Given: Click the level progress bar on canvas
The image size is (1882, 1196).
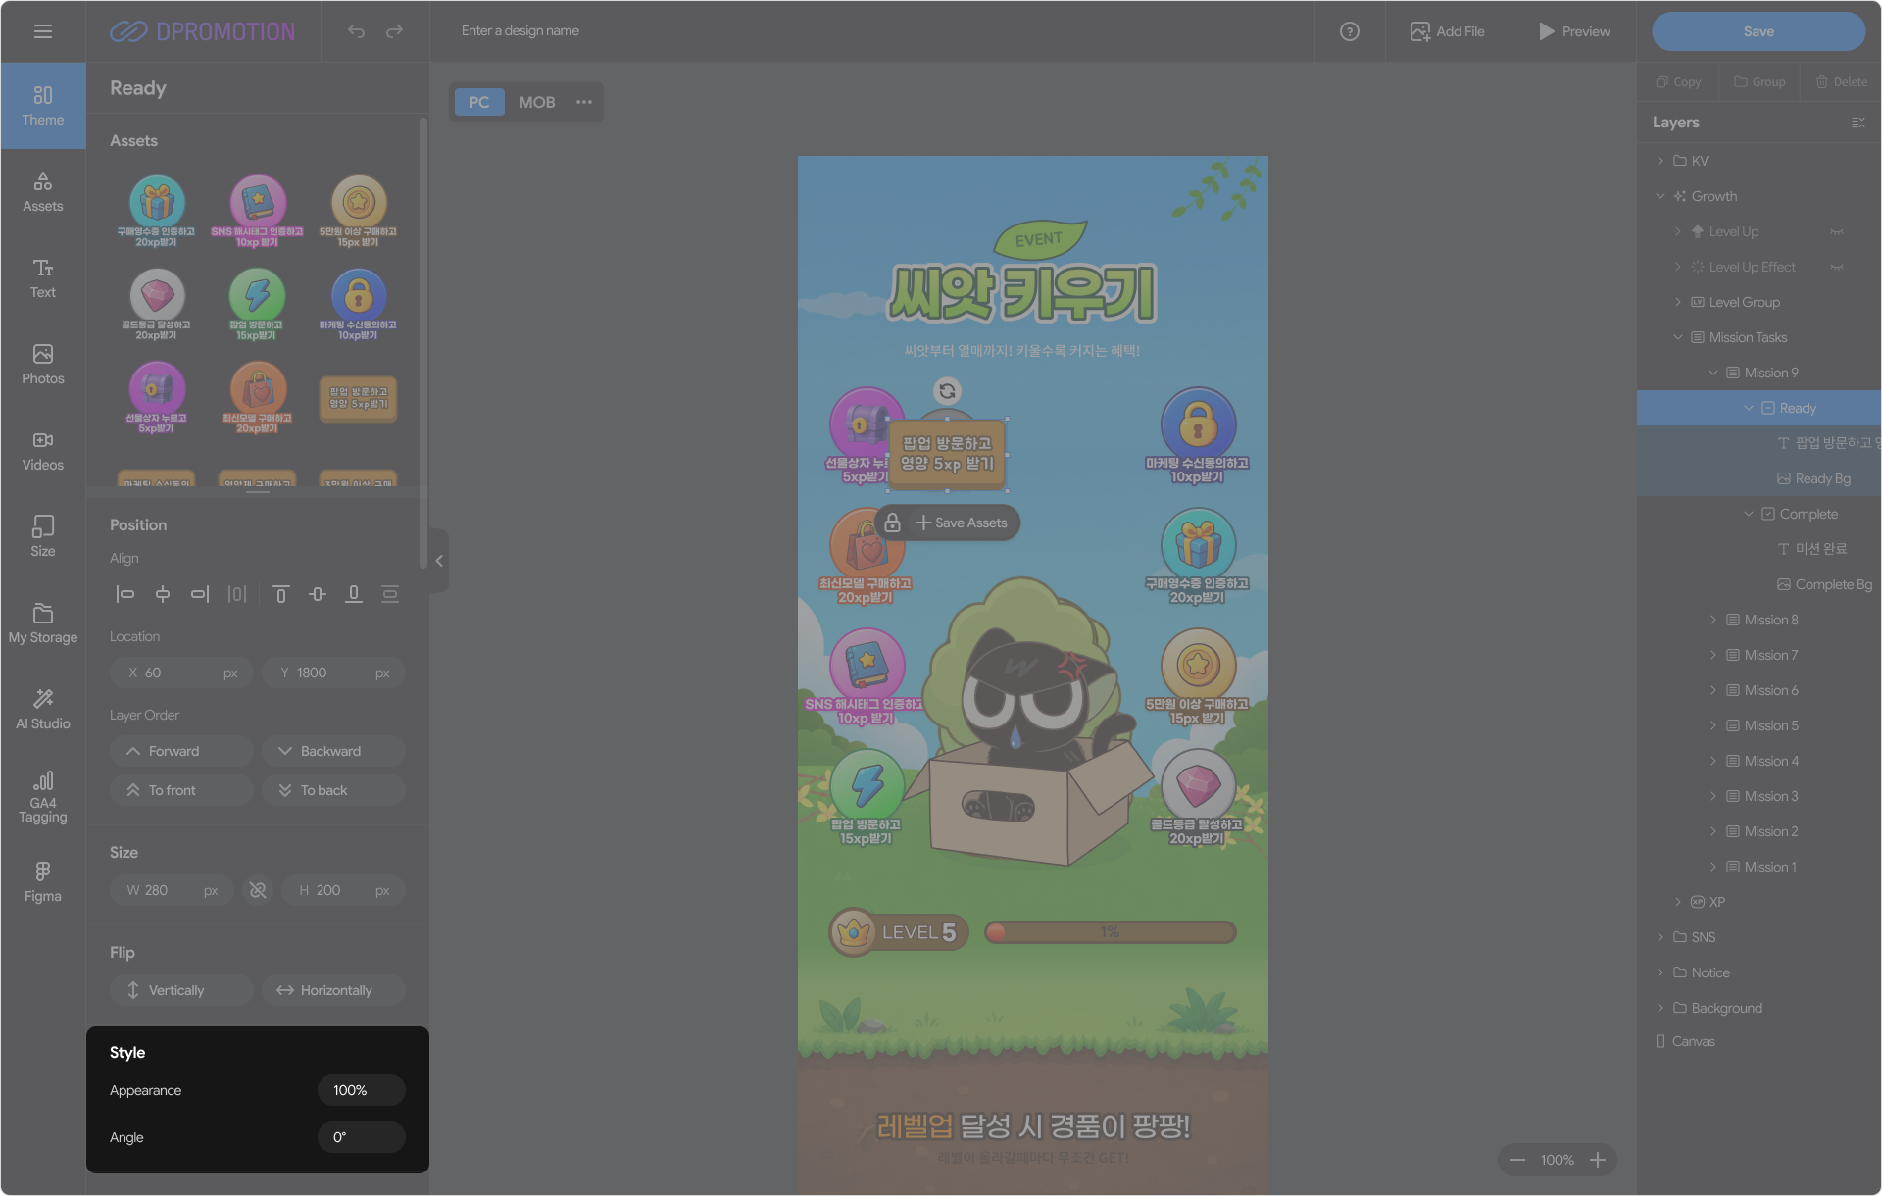Looking at the screenshot, I should click(x=1111, y=932).
